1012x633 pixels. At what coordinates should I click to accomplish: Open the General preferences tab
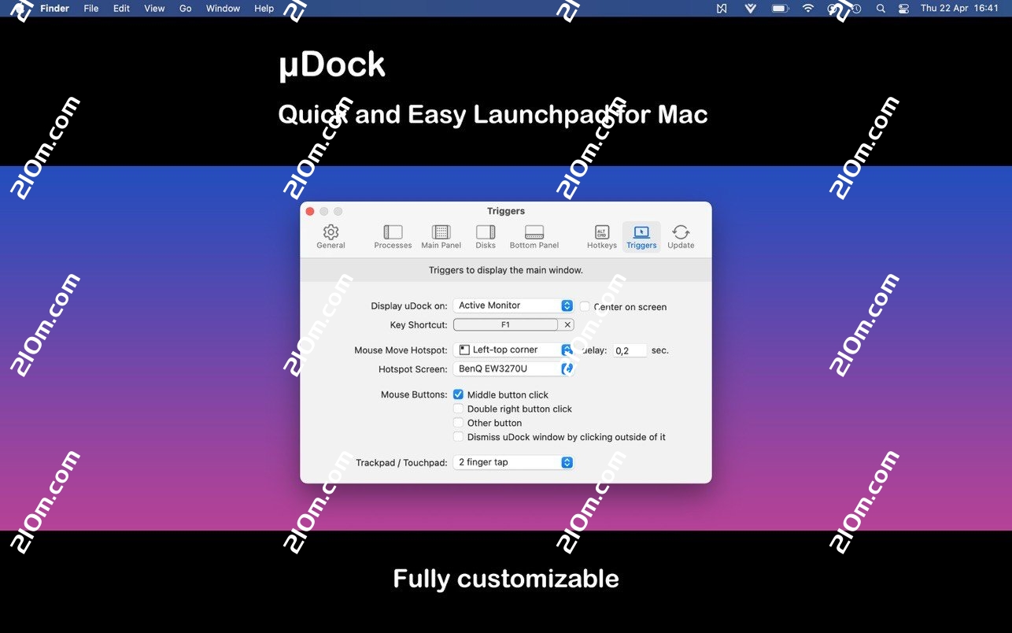coord(331,236)
